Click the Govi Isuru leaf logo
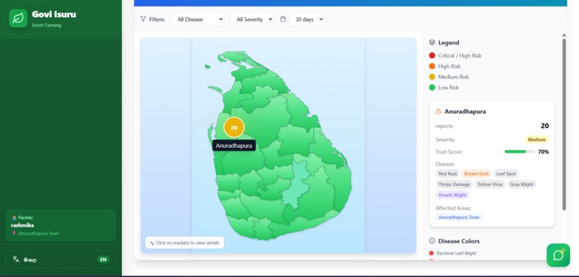The height and width of the screenshot is (277, 579). point(18,19)
